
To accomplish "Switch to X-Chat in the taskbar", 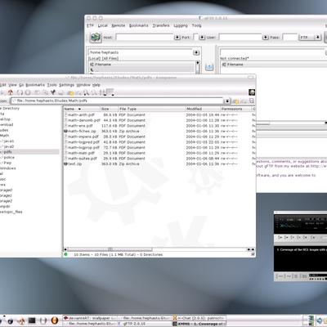I will point(199,318).
